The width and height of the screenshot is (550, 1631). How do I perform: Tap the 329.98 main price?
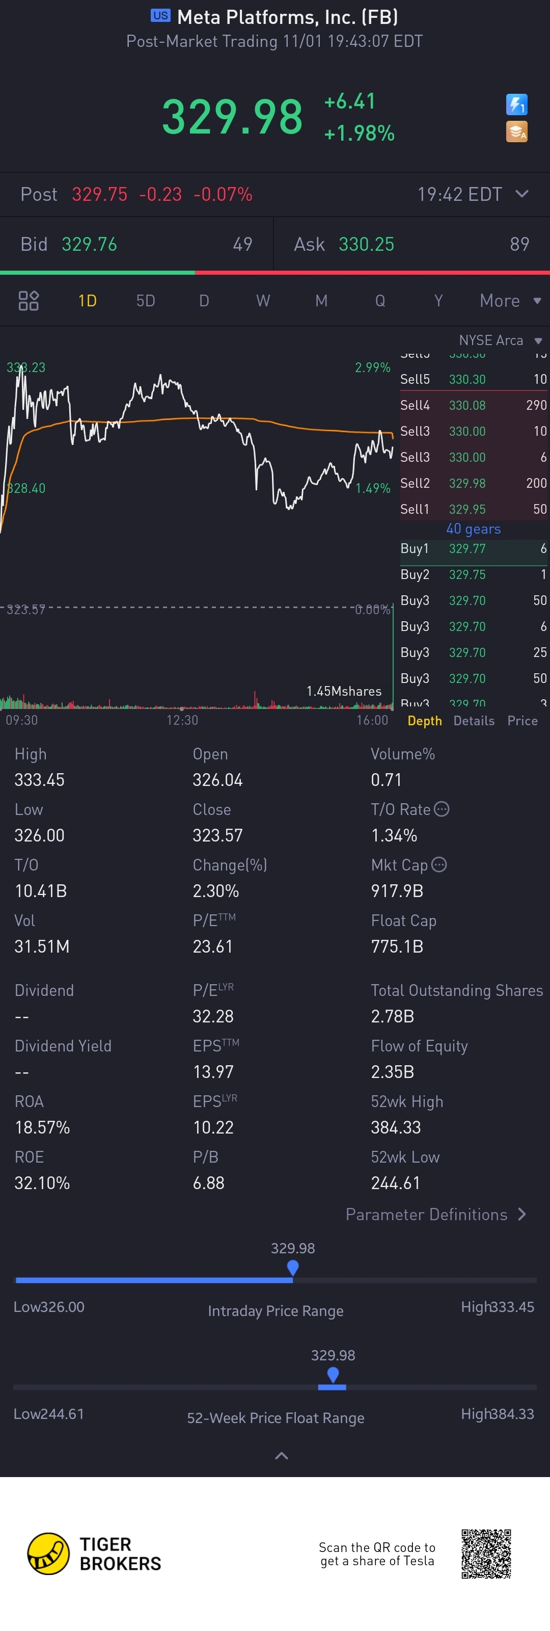tap(232, 117)
